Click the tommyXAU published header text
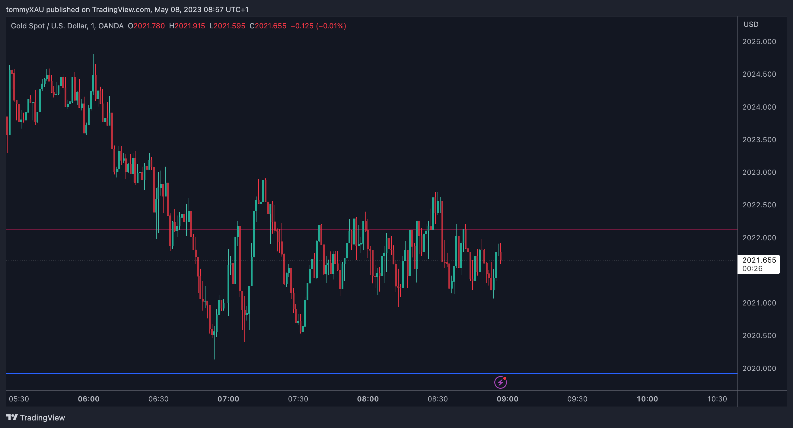Viewport: 793px width, 428px height. (x=127, y=10)
